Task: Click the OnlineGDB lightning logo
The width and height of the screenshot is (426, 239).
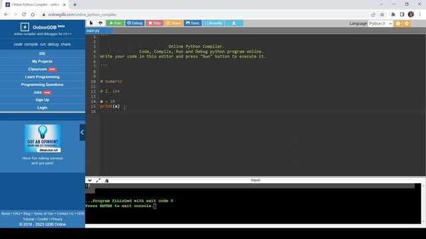Action: tap(25, 27)
